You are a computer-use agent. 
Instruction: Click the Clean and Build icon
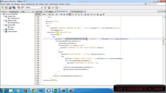pyautogui.click(x=49, y=7)
